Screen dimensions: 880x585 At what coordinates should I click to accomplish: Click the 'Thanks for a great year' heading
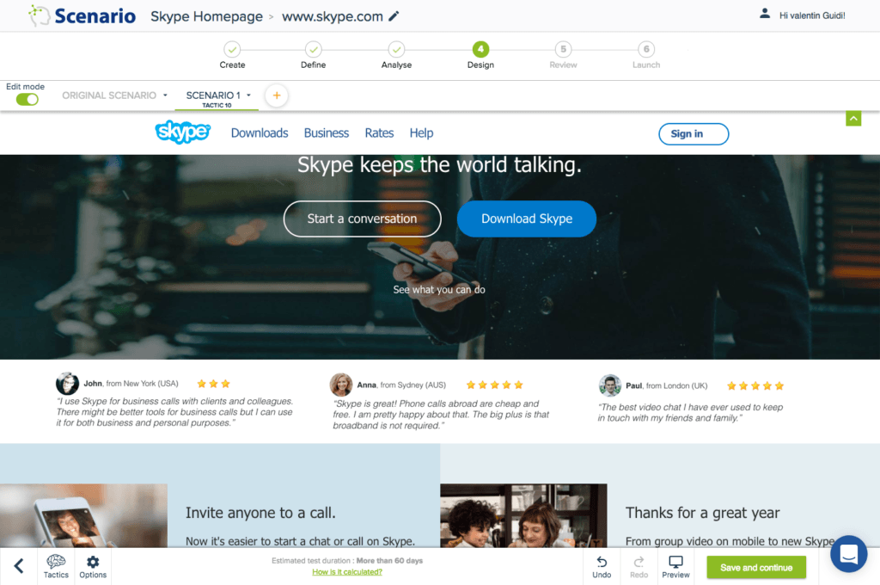click(702, 513)
